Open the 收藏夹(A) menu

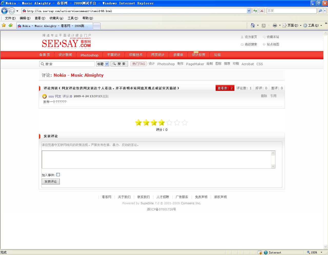coord(56,18)
